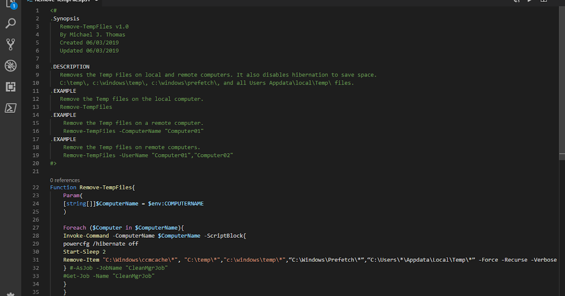Click the 'C:\temp\, c:\windows\temp\' comment line
This screenshot has width=565, height=296.
(207, 83)
